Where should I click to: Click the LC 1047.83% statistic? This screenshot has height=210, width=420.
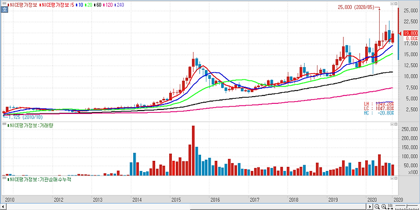click(x=379, y=108)
